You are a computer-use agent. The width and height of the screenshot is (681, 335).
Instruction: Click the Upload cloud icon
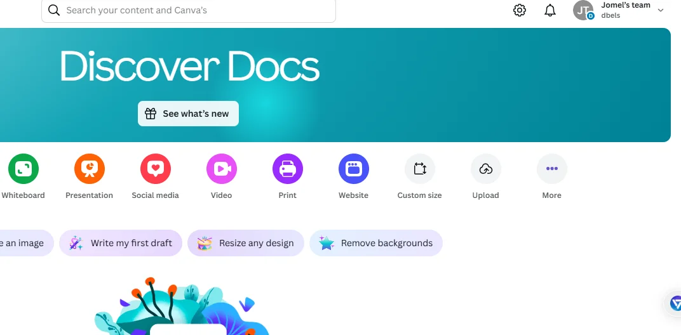(x=485, y=169)
